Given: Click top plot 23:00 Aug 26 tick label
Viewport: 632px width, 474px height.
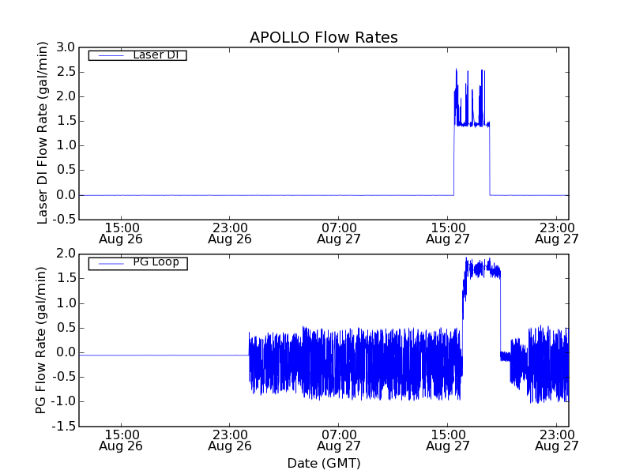Looking at the screenshot, I should pyautogui.click(x=230, y=233).
